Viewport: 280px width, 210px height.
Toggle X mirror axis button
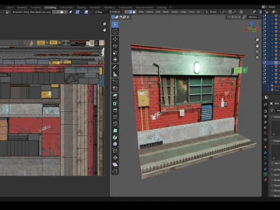[x=233, y=17]
